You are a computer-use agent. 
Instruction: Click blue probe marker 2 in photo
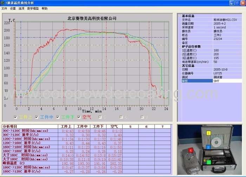pos(208,147)
